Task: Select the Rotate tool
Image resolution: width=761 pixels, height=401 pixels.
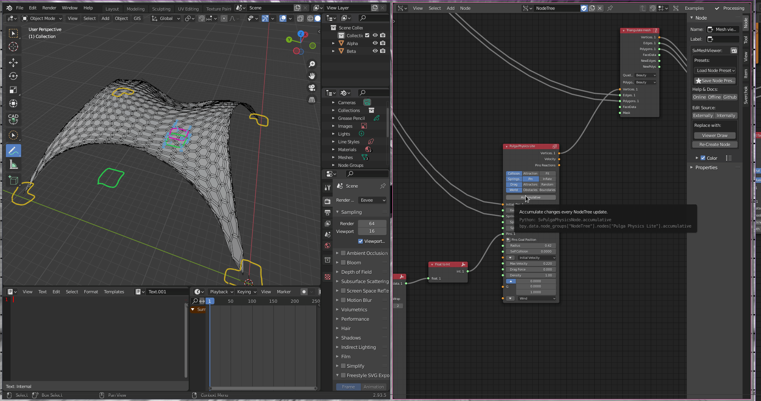Action: tap(13, 76)
